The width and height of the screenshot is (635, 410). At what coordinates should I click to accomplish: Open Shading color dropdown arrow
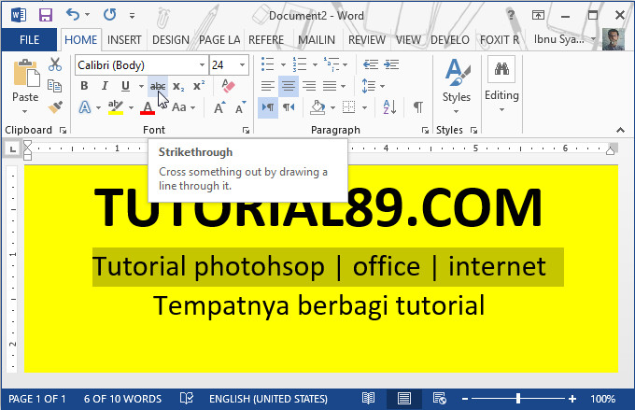(x=332, y=107)
